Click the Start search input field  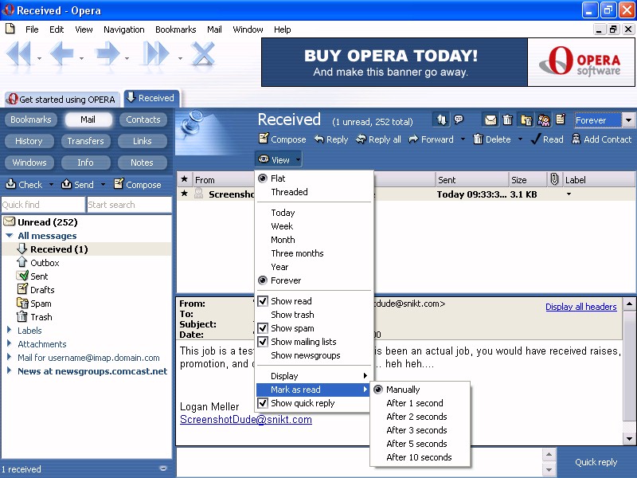coord(129,205)
